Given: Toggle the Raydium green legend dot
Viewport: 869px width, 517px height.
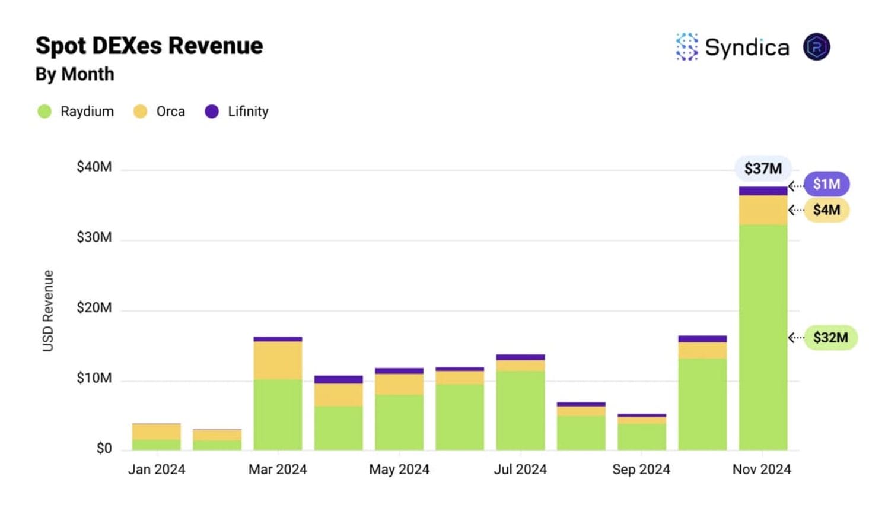Looking at the screenshot, I should [x=44, y=112].
